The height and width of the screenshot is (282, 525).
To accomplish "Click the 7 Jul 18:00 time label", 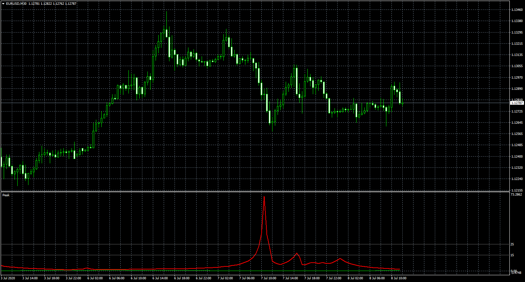I will click(x=312, y=278).
